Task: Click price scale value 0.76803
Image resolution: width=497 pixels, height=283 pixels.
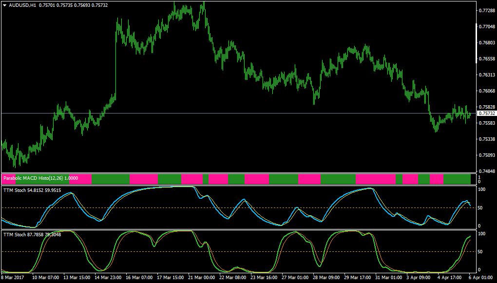Action: point(487,42)
